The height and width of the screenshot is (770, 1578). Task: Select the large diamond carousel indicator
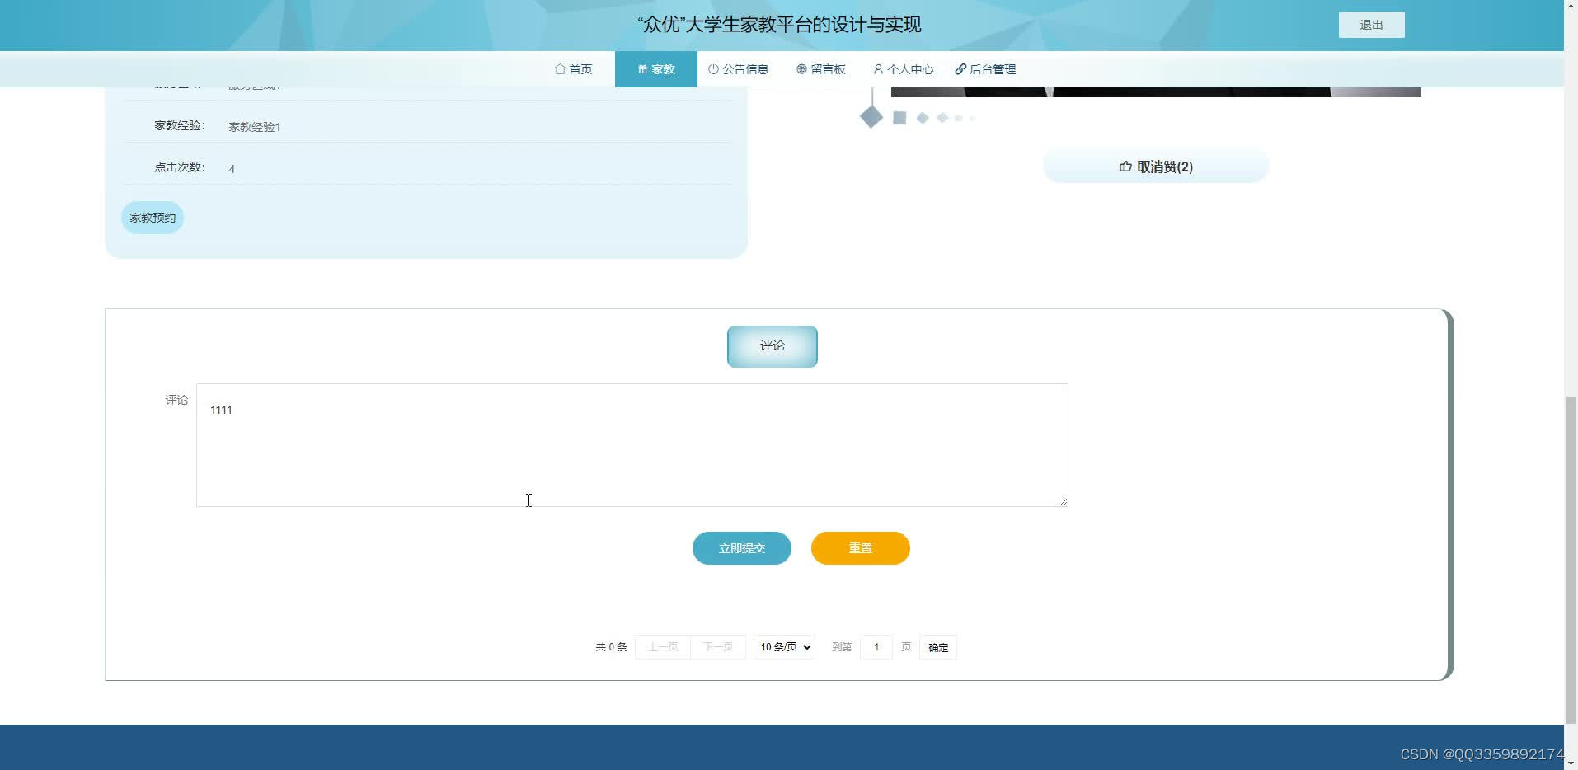pos(871,117)
